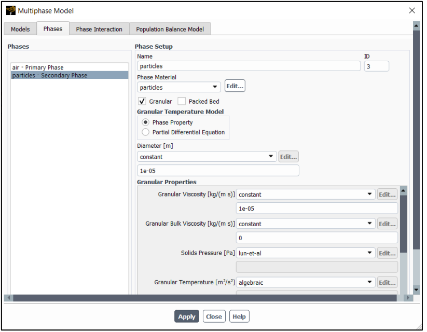Click horizontal scrollbar right arrow

coord(408,298)
